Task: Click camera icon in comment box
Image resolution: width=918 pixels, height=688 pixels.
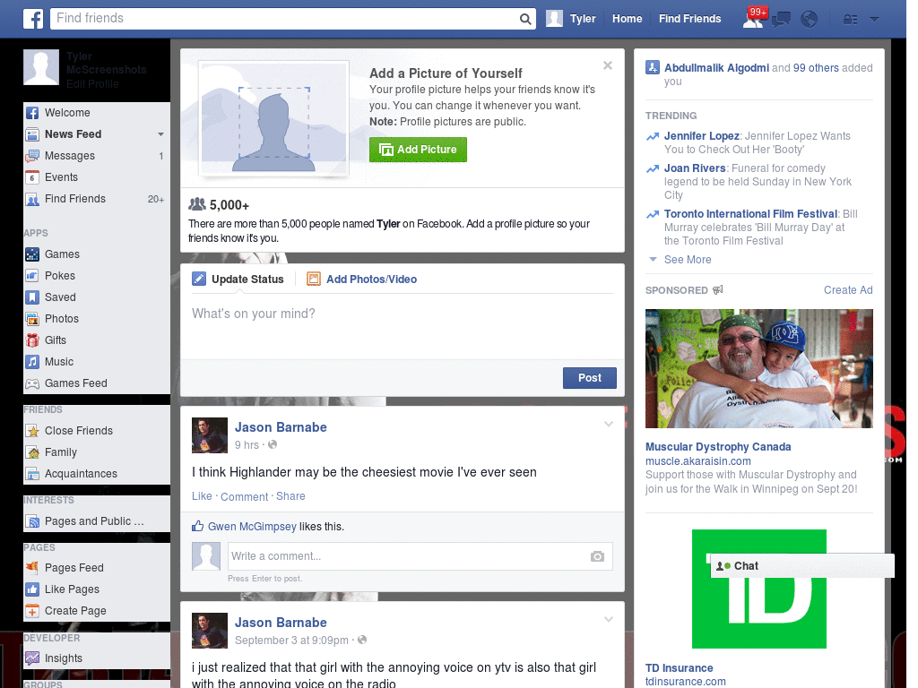Action: pos(597,556)
